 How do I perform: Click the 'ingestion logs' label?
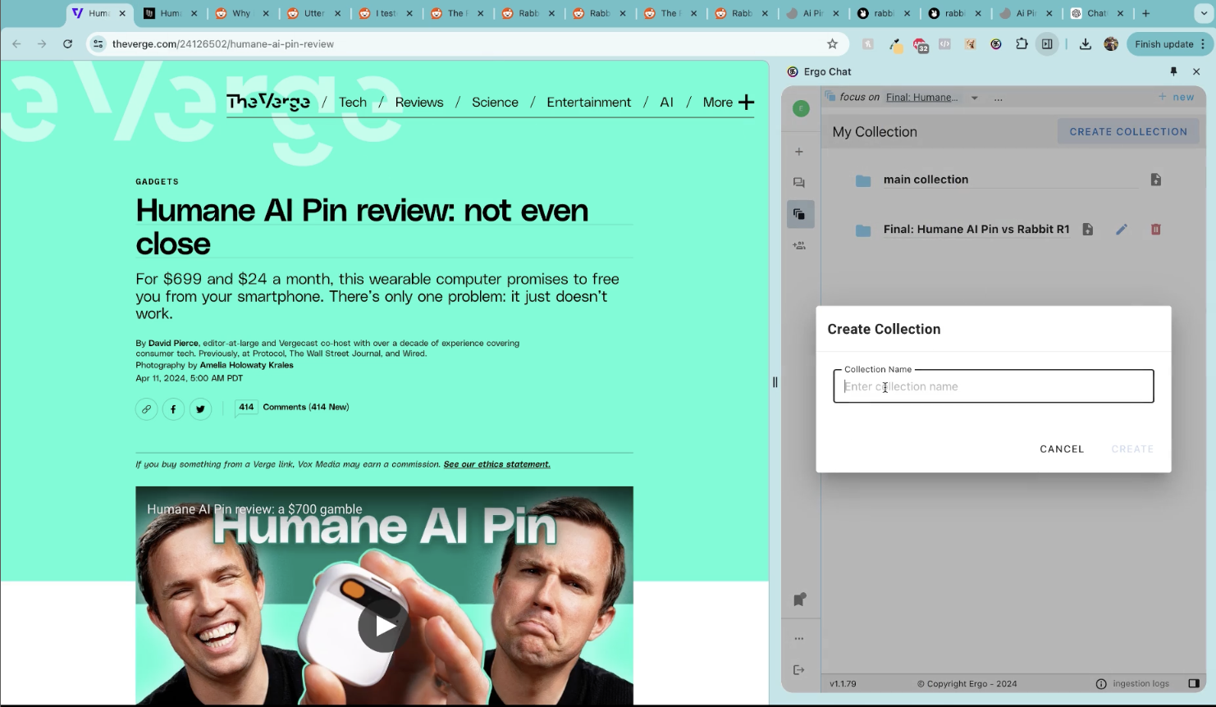pos(1141,684)
